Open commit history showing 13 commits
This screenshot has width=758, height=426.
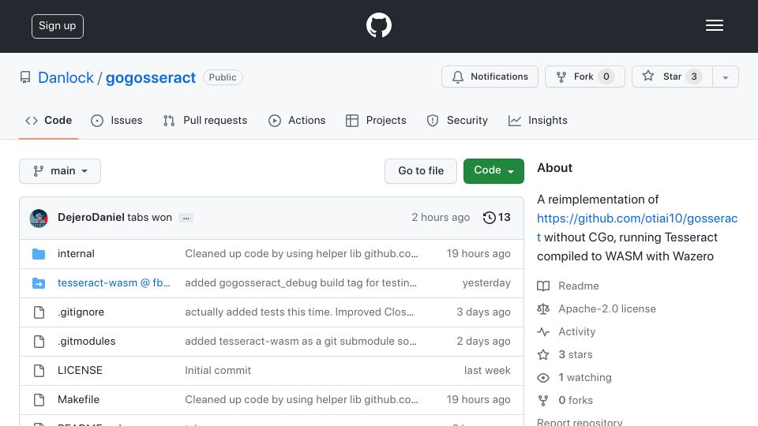pos(497,218)
